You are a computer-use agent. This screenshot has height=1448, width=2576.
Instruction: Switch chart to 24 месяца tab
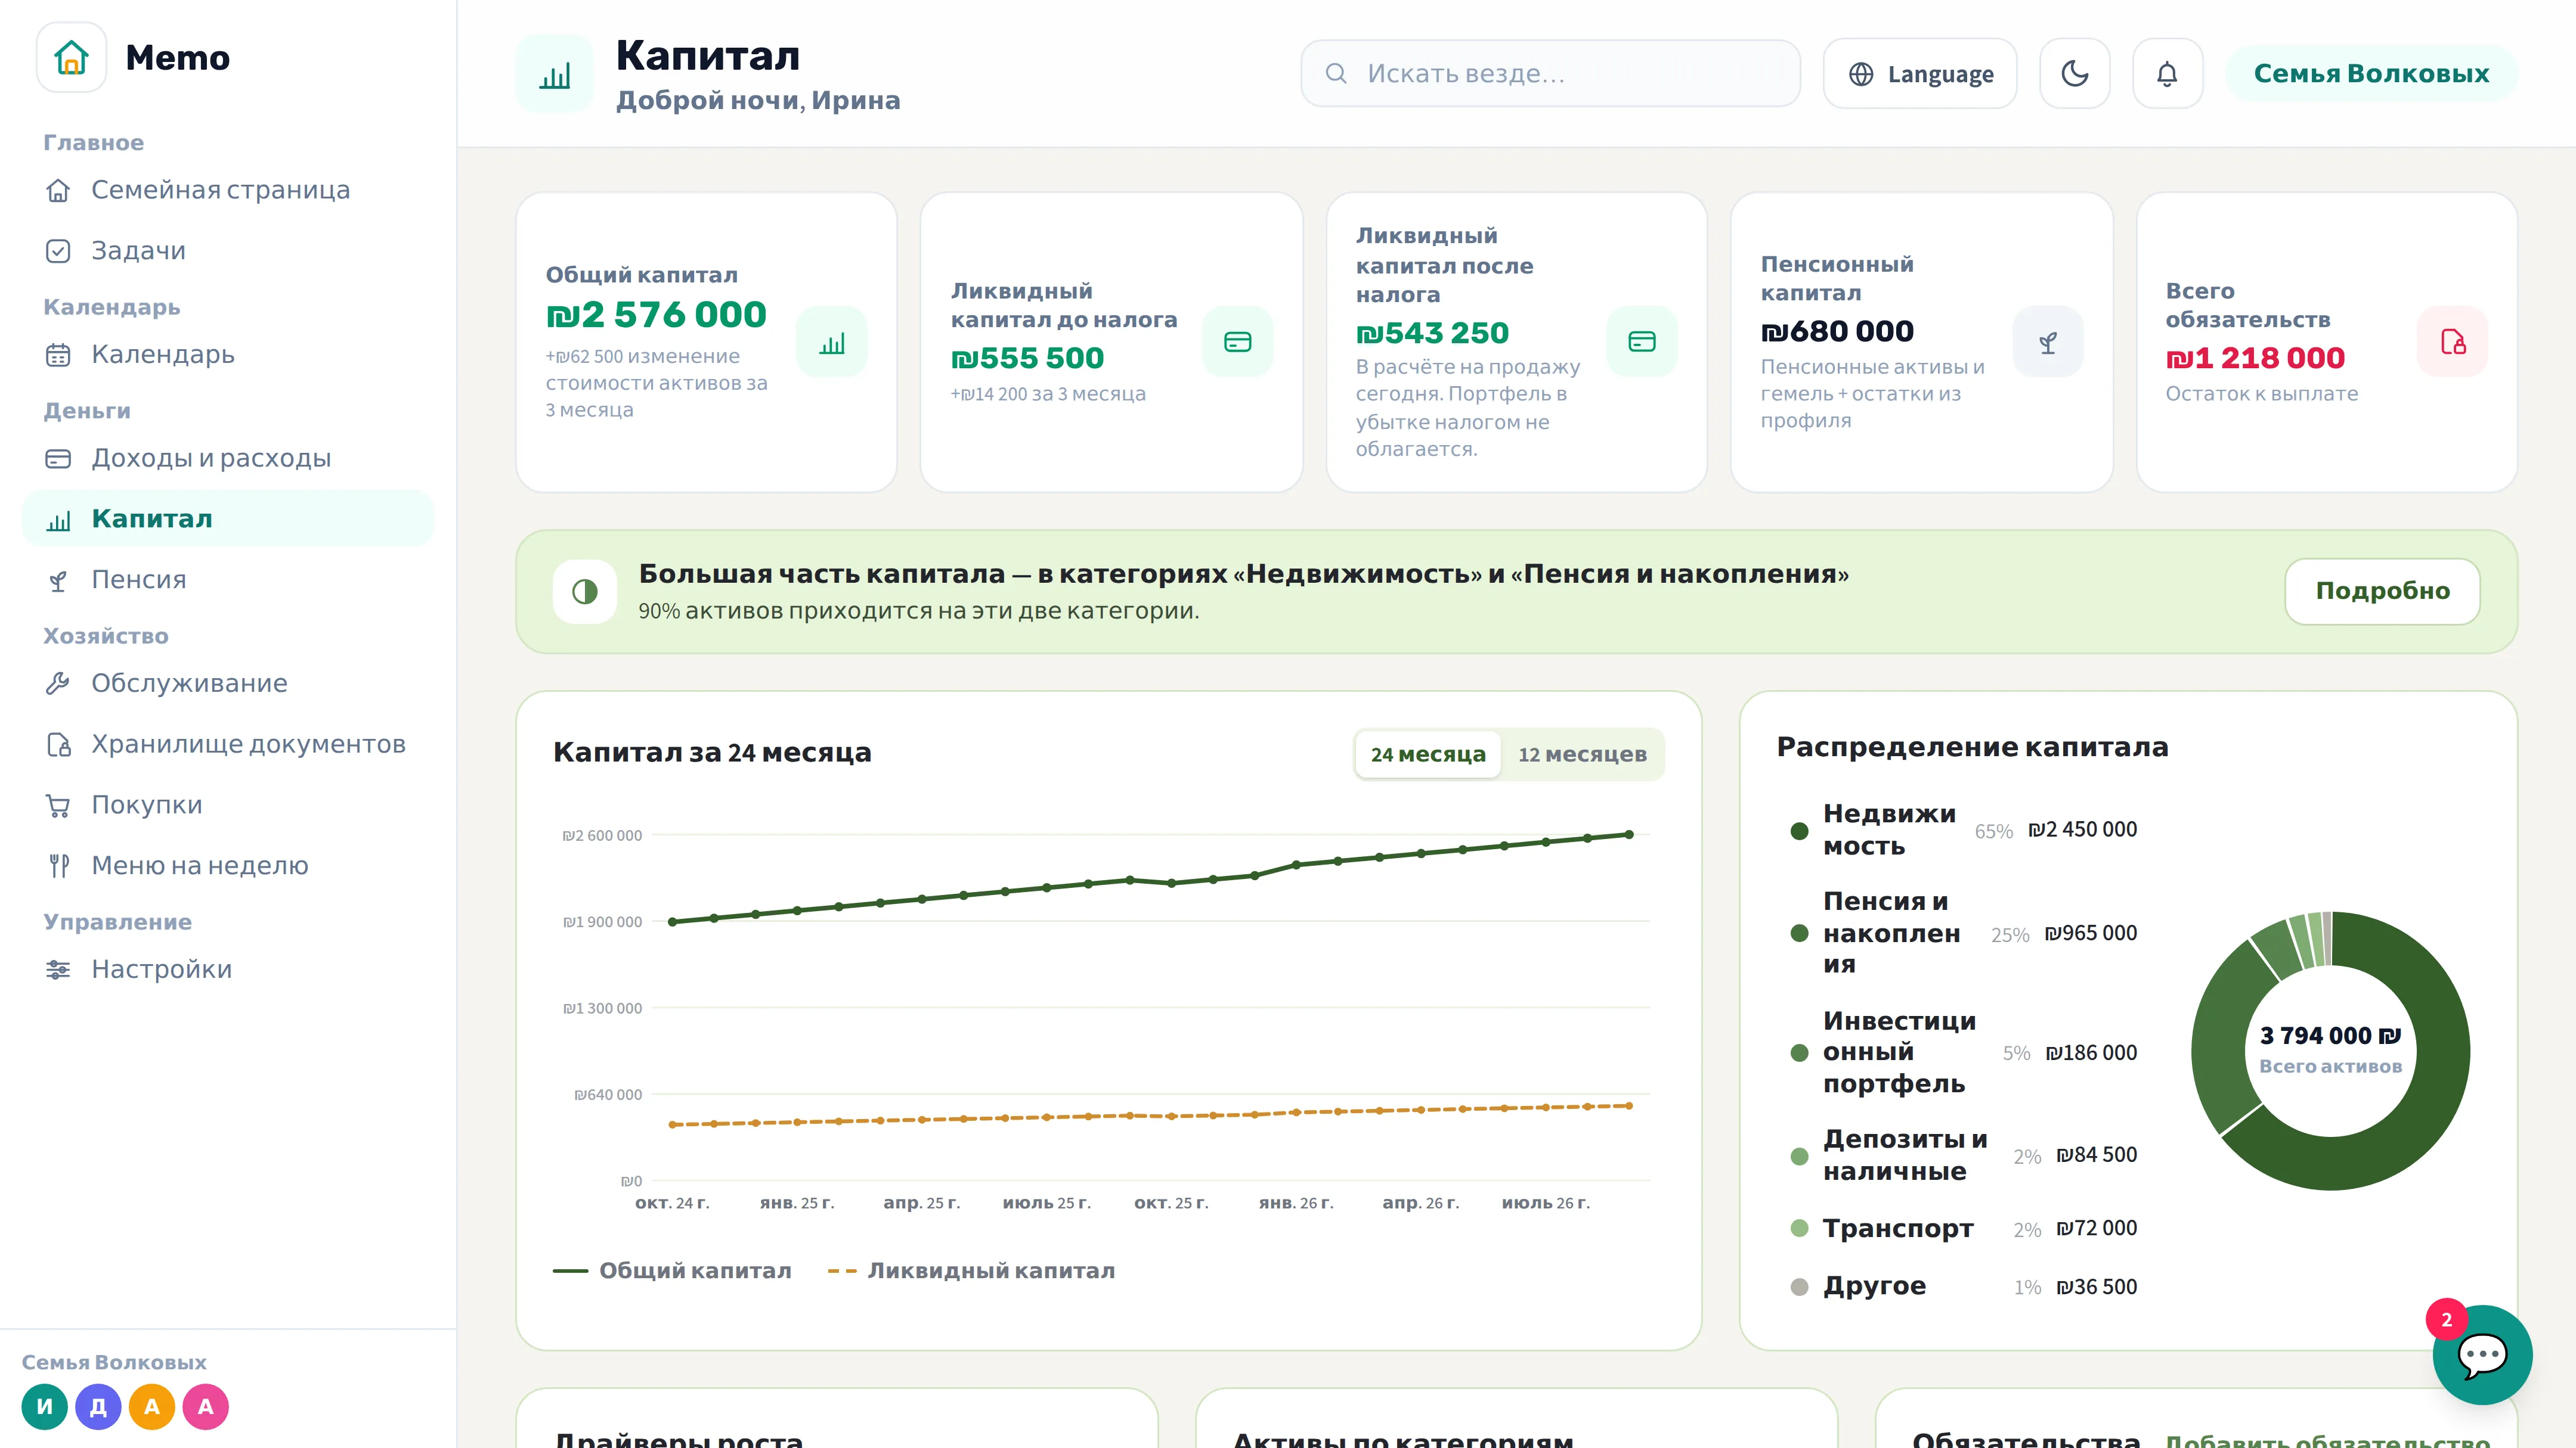pos(1428,754)
